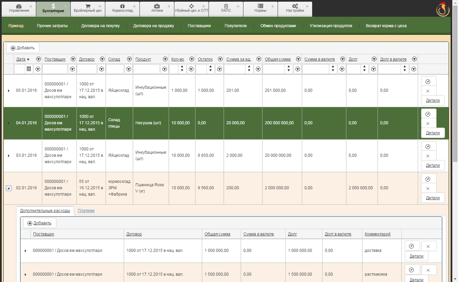The height and width of the screenshot is (282, 458).
Task: Switch to the Платежи sub-tab
Action: (x=86, y=211)
